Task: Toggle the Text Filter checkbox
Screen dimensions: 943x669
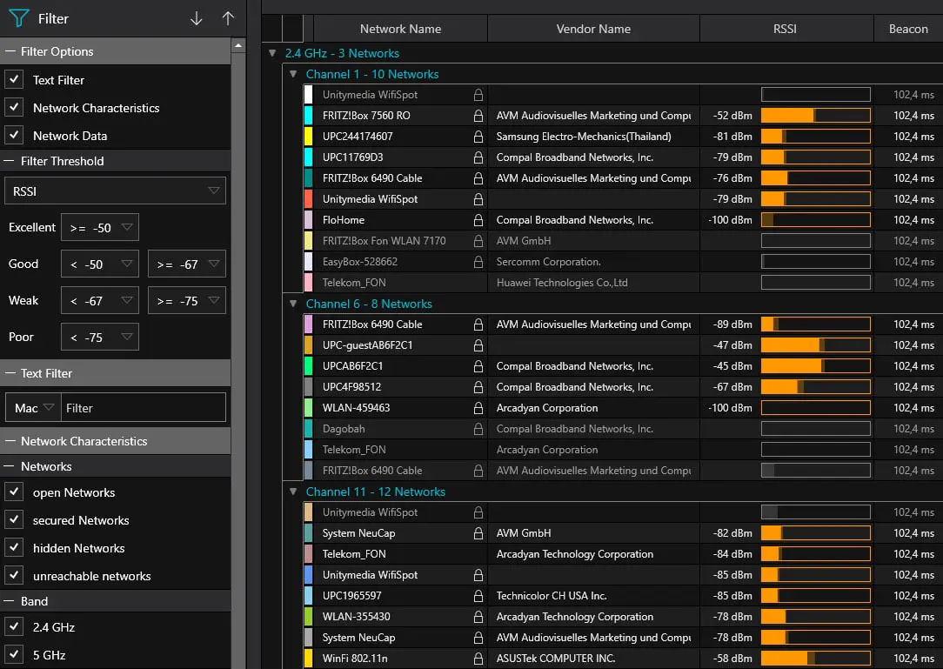Action: pyautogui.click(x=14, y=79)
